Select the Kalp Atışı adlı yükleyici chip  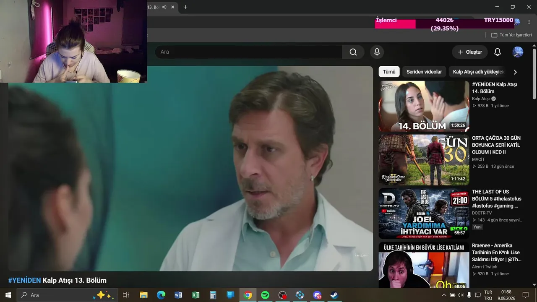(478, 72)
